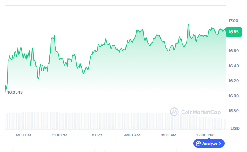Click the 17.00 price axis label
Screen dimensions: 247x152
233,21
